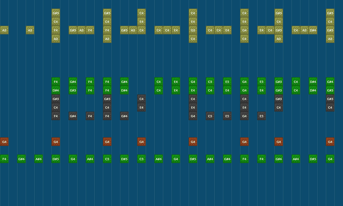Click leftmost green A#4 in bottom row
The width and height of the screenshot is (343, 206).
click(x=39, y=159)
